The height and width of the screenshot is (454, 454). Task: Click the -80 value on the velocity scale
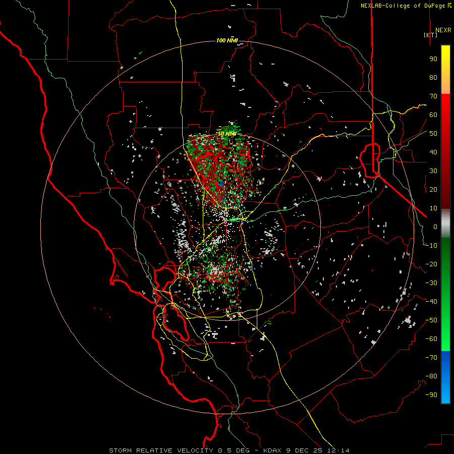click(431, 376)
